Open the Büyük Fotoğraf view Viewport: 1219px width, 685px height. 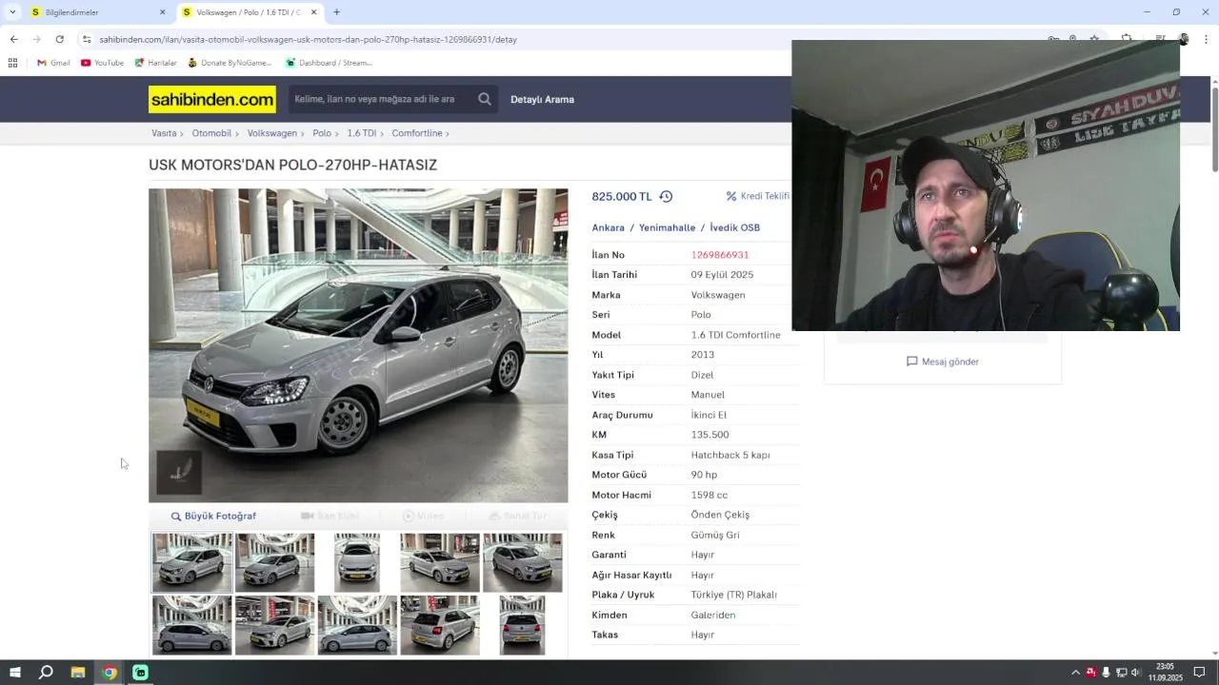(213, 516)
